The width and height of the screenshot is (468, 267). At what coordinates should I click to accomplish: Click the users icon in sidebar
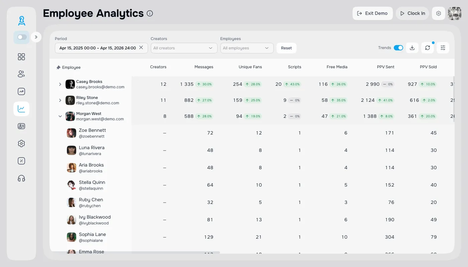pos(21,74)
